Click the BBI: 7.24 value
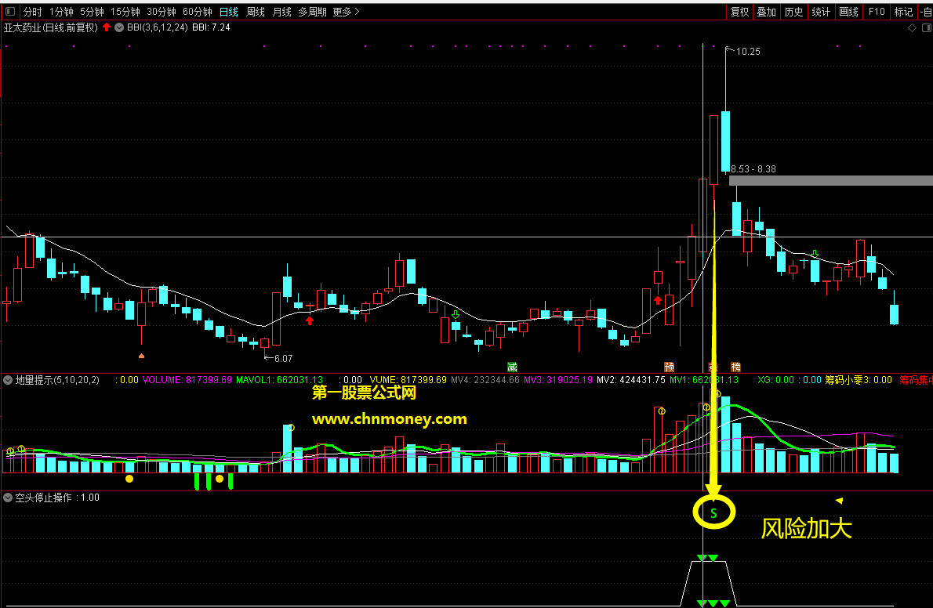 pos(211,27)
